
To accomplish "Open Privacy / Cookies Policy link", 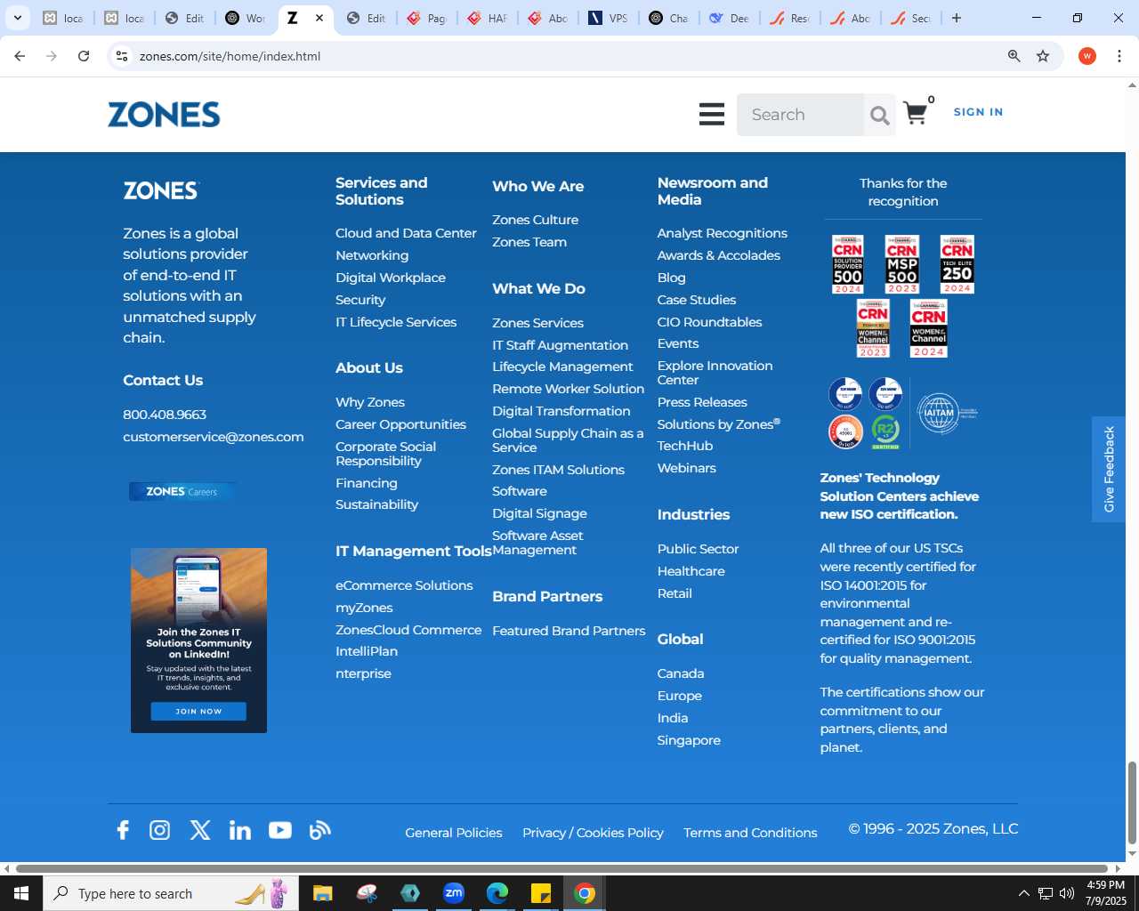I will pos(593,833).
